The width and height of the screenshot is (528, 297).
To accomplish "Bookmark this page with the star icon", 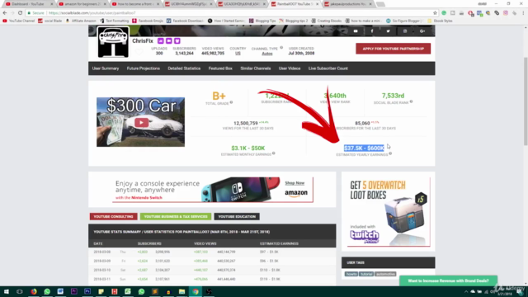I will coord(435,13).
